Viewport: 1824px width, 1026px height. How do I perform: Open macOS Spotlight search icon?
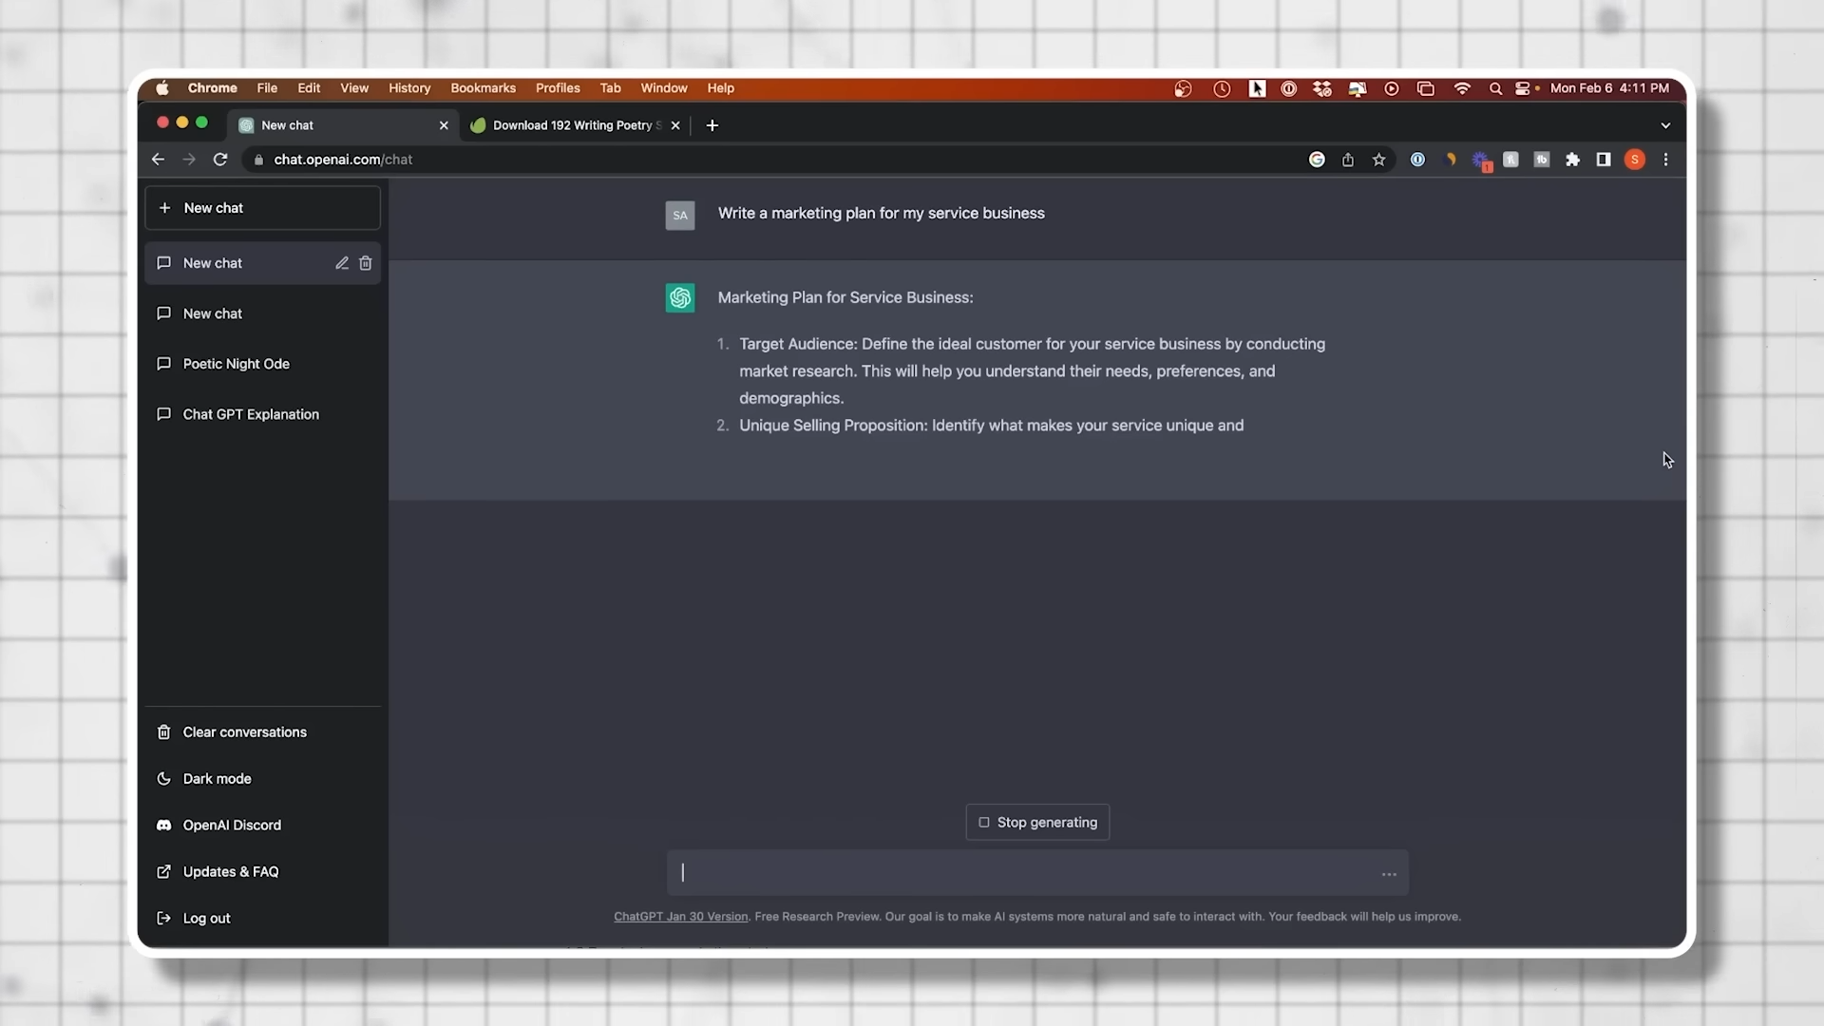point(1495,88)
